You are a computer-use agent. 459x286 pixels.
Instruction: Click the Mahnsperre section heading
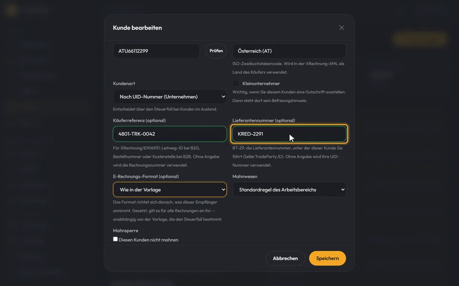pos(126,231)
